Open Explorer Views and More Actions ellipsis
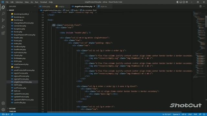 tap(35, 6)
